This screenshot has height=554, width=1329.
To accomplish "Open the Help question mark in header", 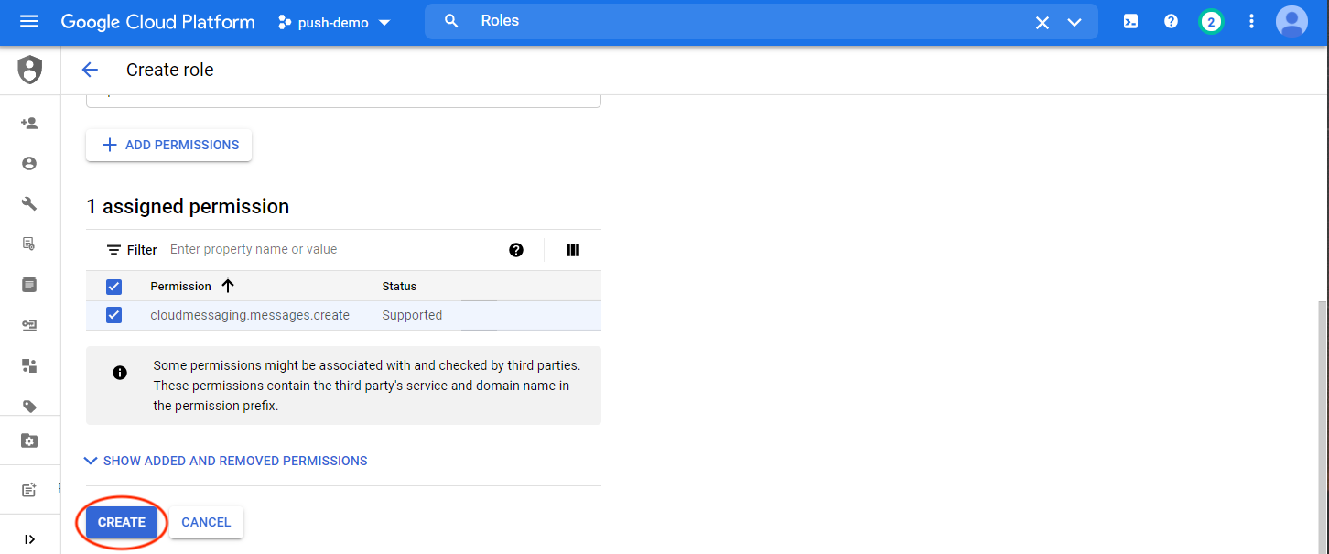I will click(x=1171, y=21).
